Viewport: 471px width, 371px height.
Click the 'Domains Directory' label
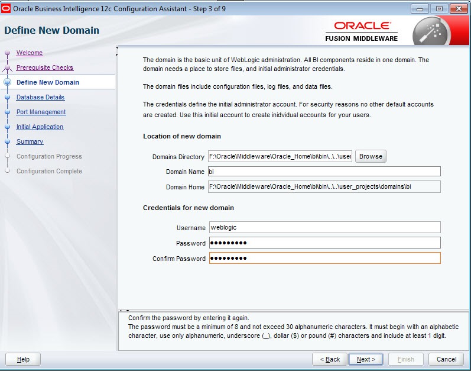178,157
